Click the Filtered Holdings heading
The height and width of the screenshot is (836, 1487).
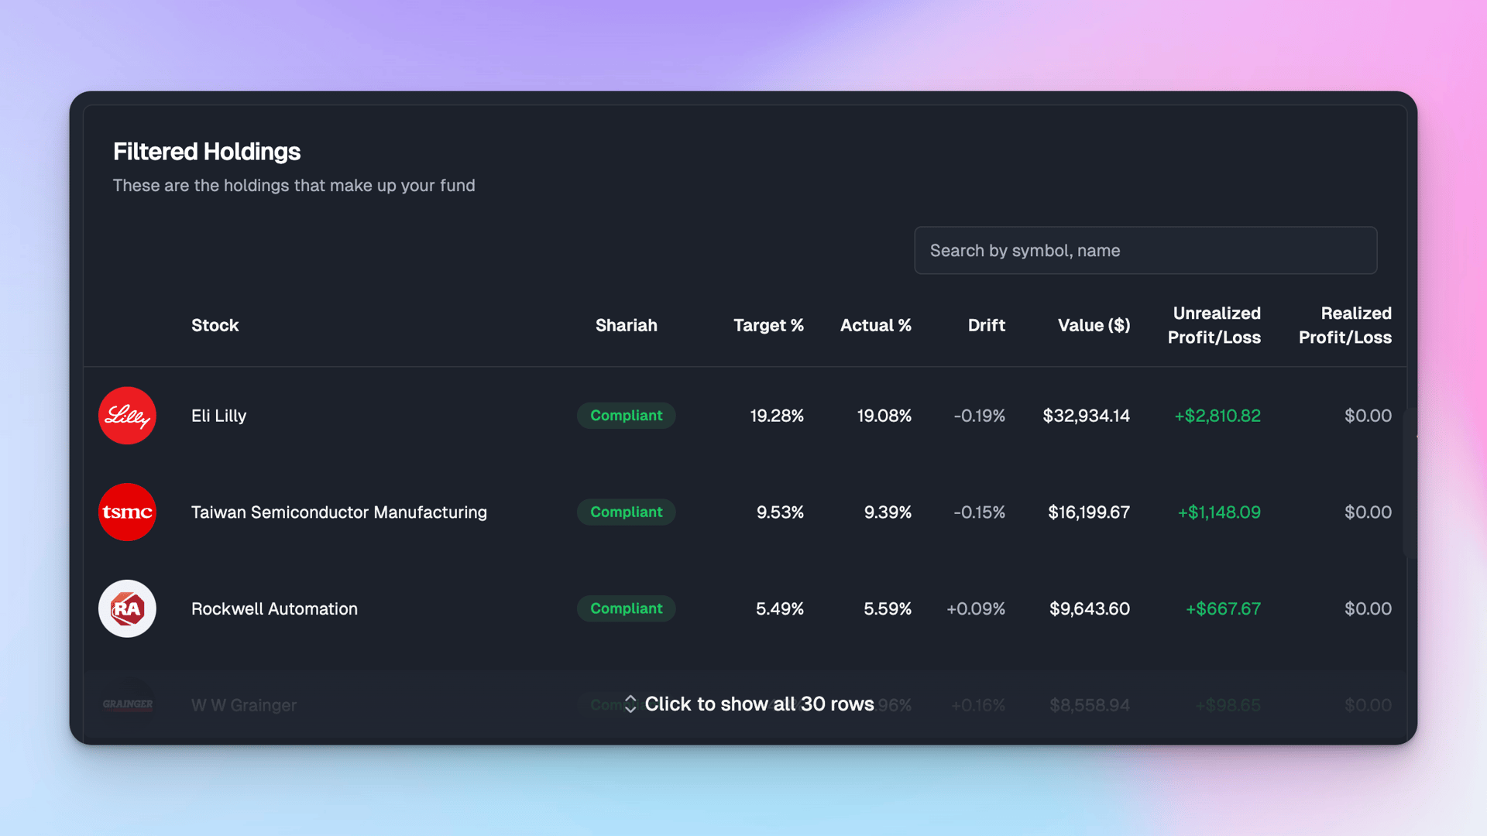[207, 152]
